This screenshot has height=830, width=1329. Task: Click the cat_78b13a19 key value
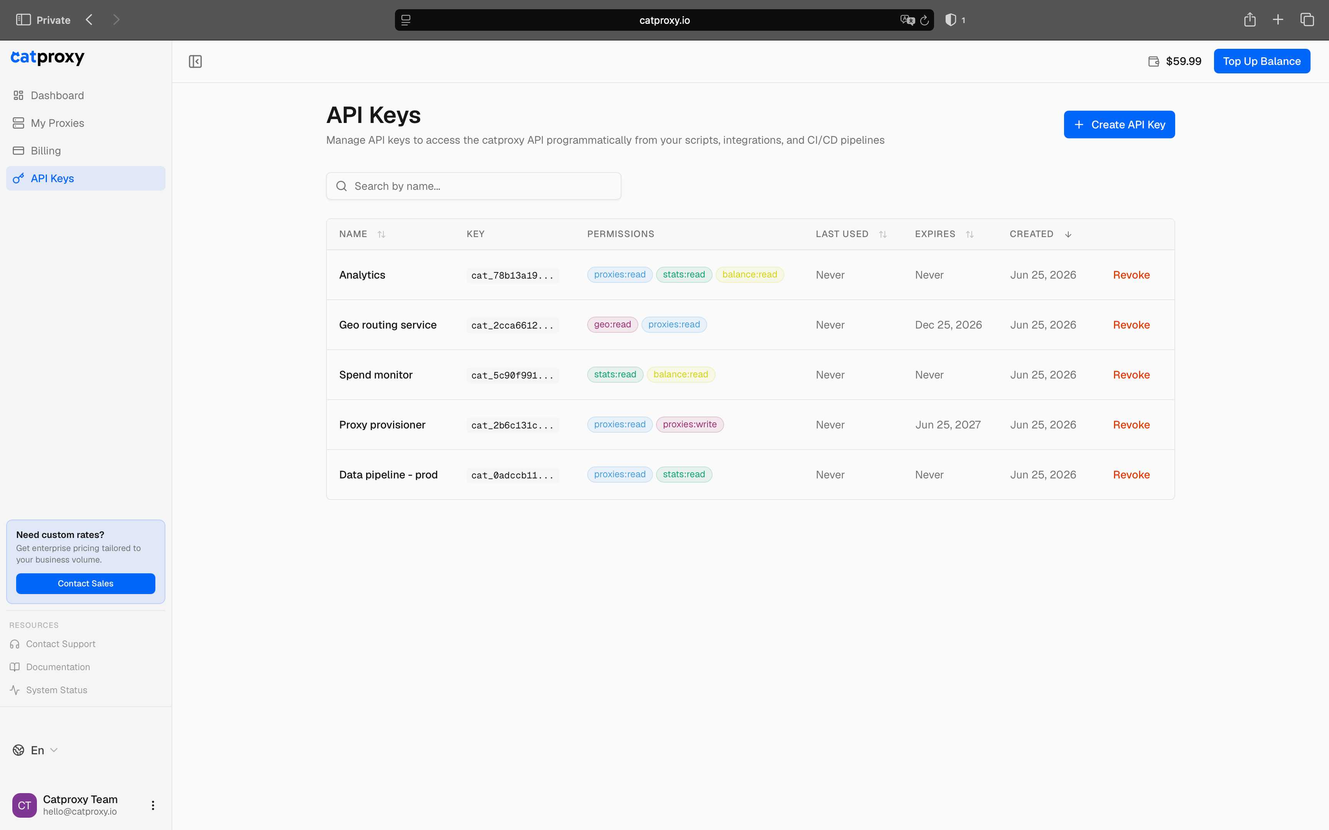pos(512,276)
